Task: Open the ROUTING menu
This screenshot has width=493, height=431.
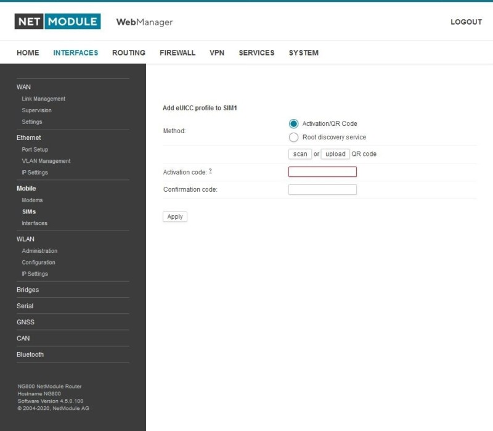Action: 129,52
